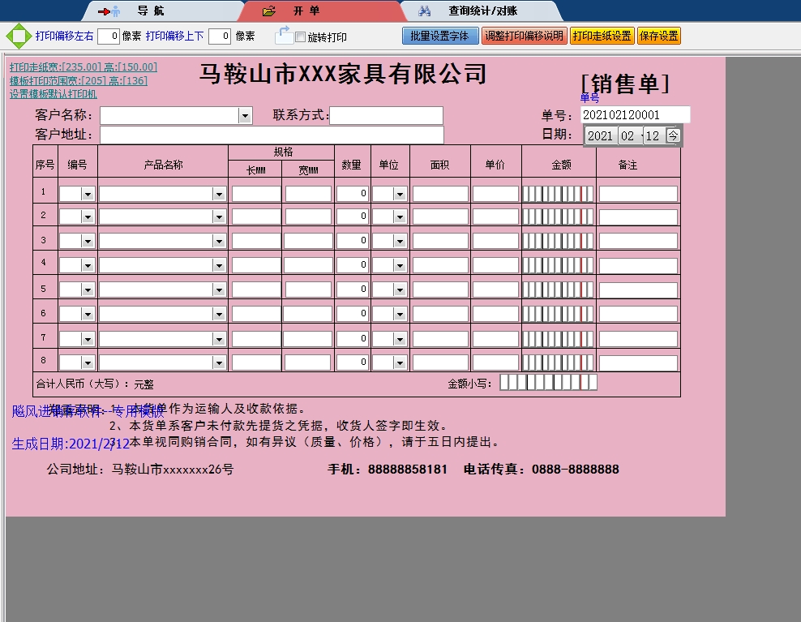Open 打印走纸设置 button

click(x=602, y=36)
